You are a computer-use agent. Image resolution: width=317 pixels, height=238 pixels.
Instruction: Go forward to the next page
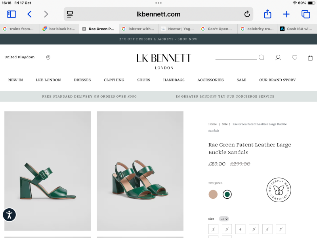pyautogui.click(x=46, y=14)
